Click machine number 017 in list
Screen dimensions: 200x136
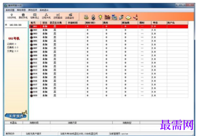35,85
